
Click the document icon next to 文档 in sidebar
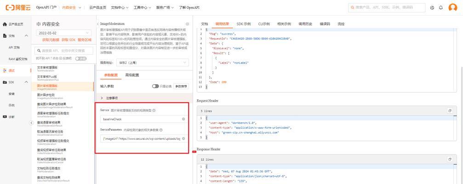(5, 35)
